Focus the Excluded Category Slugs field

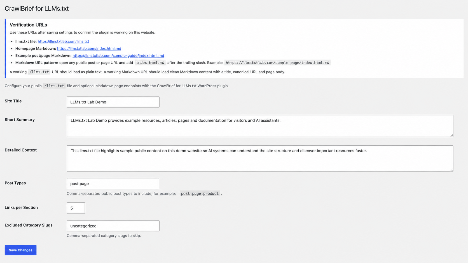[x=113, y=226]
